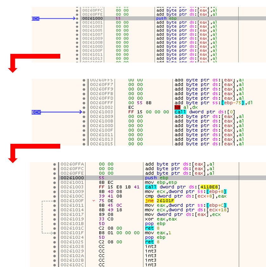Select the highlighted push ebp row in bottom panel
Image resolution: width=266 pixels, height=267 pixels.
[x=162, y=178]
